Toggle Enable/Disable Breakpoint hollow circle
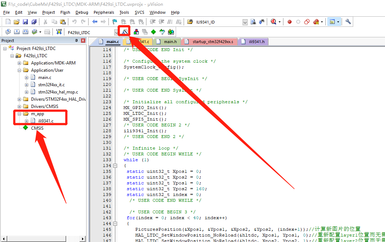Viewport: 385px width, 242px height. (x=298, y=22)
